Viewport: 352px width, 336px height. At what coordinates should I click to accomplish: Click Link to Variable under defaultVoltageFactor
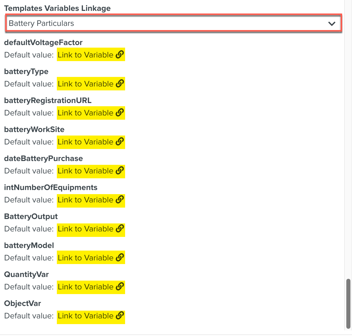pos(85,55)
